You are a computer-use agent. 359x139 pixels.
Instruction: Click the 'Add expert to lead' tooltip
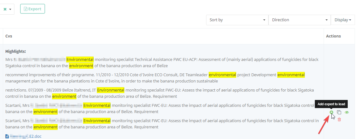point(331,104)
